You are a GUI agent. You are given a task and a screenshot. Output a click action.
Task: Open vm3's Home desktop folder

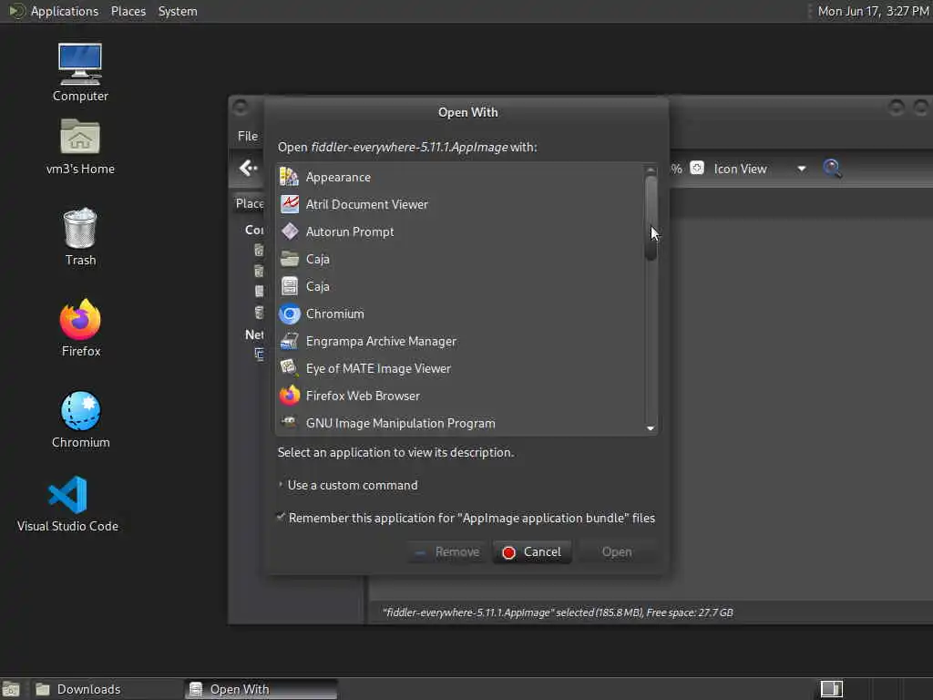pyautogui.click(x=80, y=147)
